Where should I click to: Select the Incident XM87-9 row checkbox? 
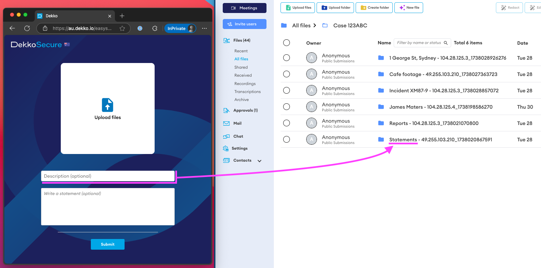tap(287, 90)
